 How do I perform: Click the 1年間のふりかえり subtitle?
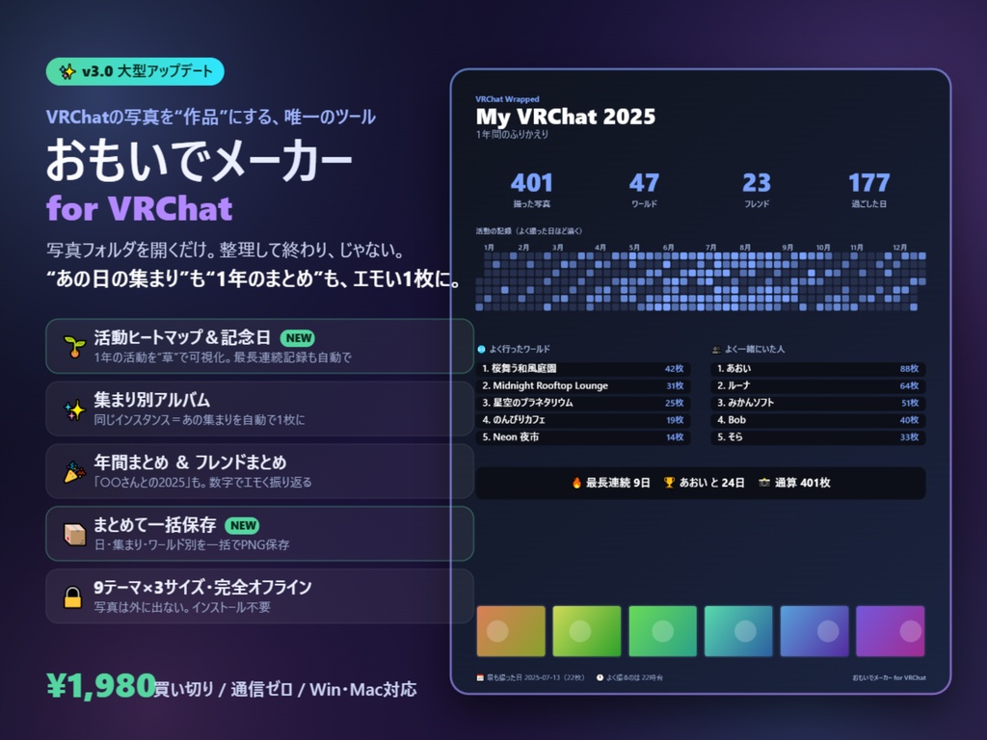pyautogui.click(x=512, y=135)
